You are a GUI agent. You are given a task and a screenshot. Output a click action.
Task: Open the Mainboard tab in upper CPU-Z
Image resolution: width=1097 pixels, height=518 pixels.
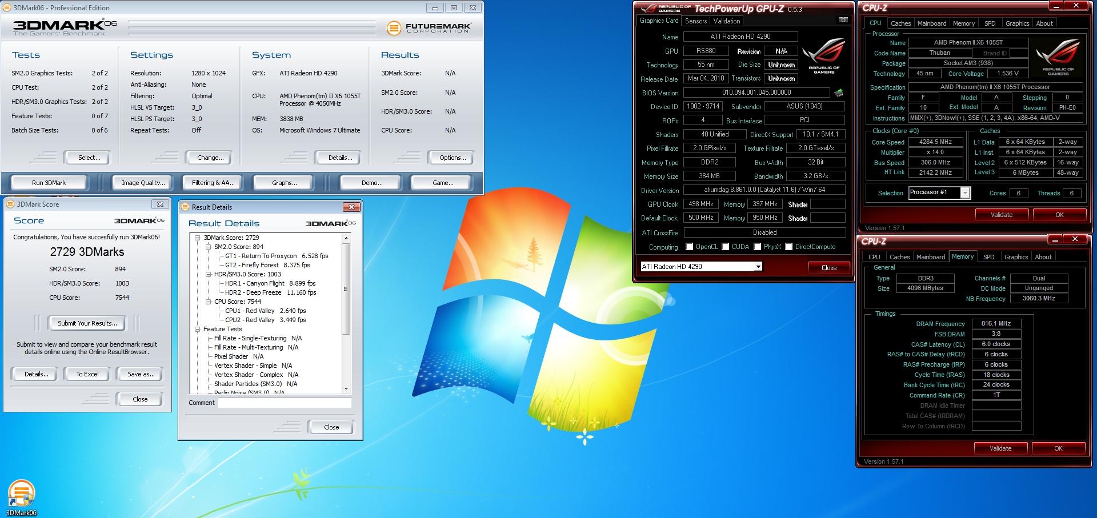pyautogui.click(x=931, y=23)
